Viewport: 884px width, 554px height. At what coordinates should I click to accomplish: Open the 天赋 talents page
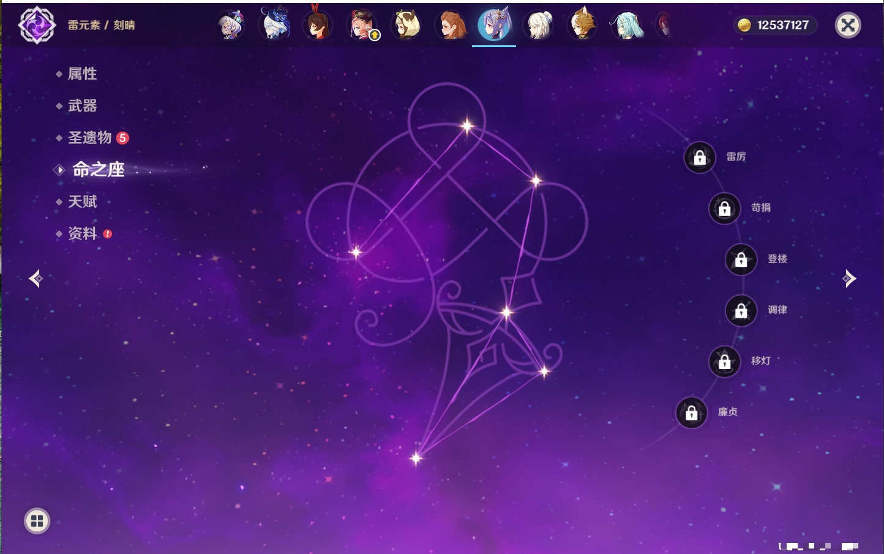coord(82,201)
